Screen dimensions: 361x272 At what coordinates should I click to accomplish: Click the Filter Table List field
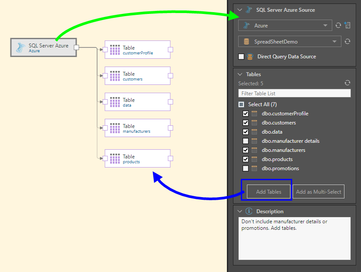click(x=294, y=93)
